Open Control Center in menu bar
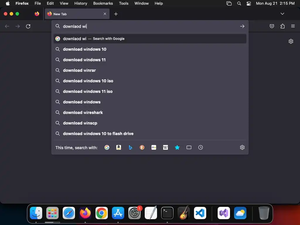 (248, 4)
